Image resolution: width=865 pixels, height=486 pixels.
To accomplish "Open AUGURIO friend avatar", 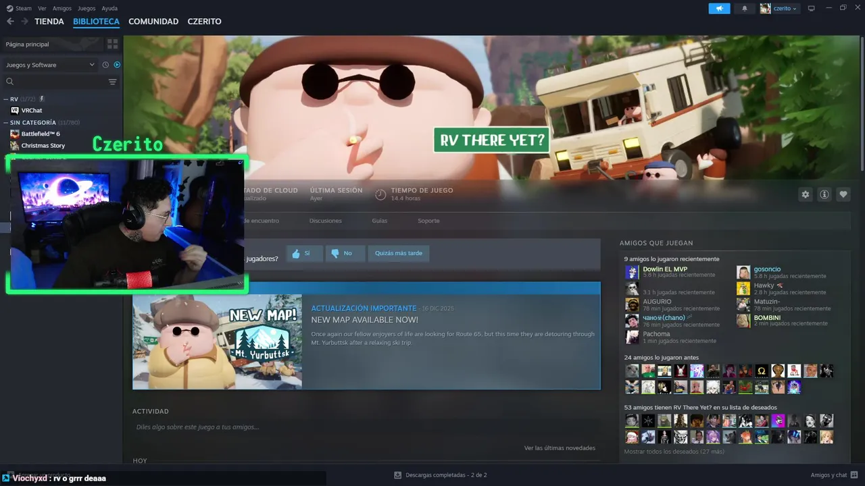I will (632, 304).
